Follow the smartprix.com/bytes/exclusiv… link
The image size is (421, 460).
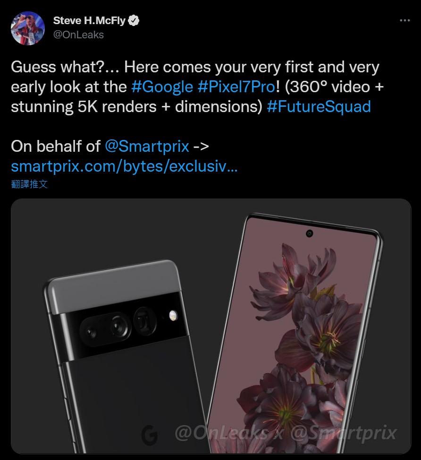pyautogui.click(x=124, y=166)
